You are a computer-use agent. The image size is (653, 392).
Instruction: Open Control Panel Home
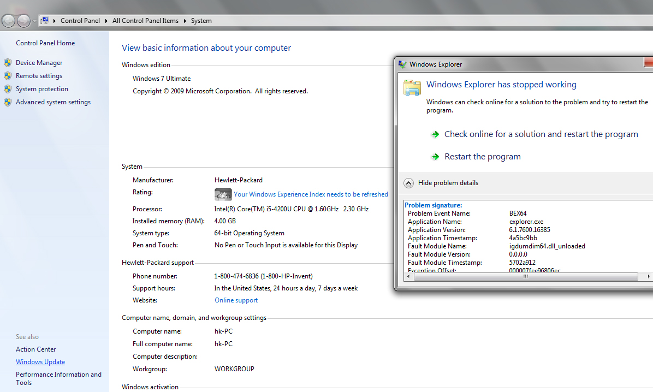(x=45, y=43)
